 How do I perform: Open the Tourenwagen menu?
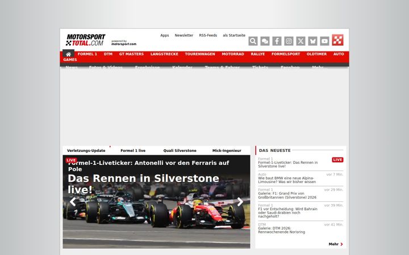(x=200, y=54)
